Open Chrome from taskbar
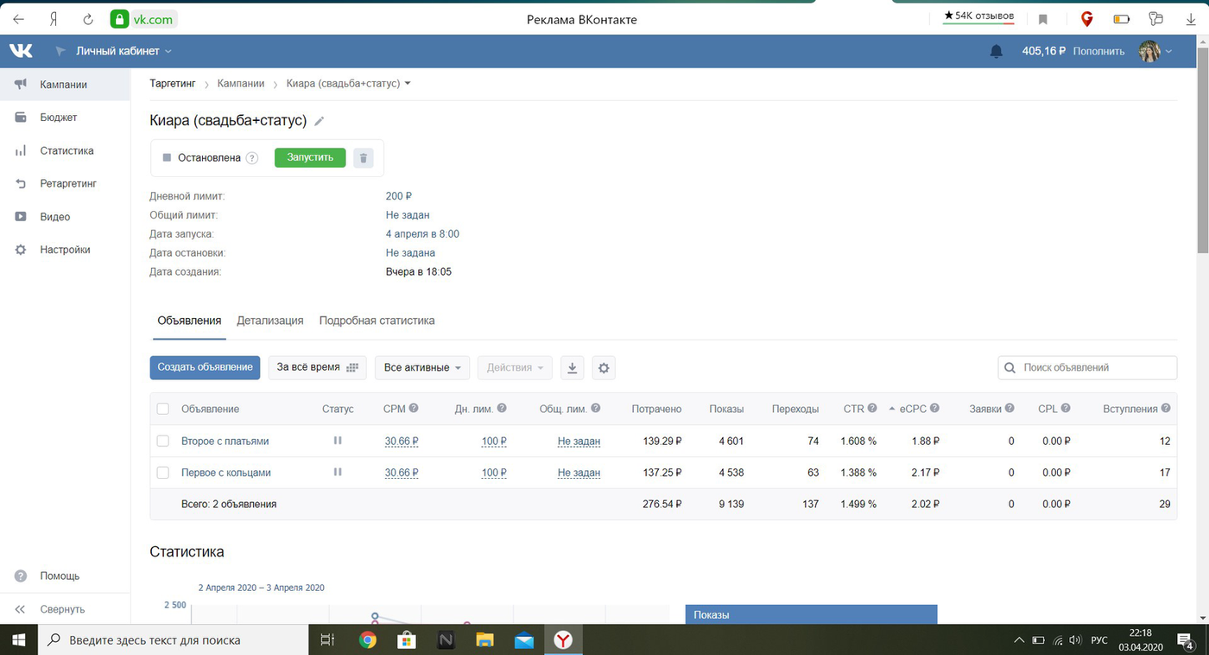Viewport: 1209px width, 655px height. (368, 640)
